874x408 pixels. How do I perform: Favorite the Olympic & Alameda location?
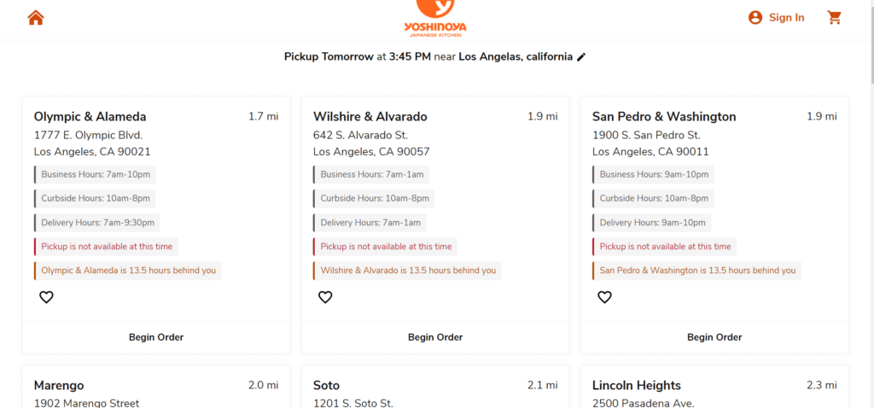46,297
